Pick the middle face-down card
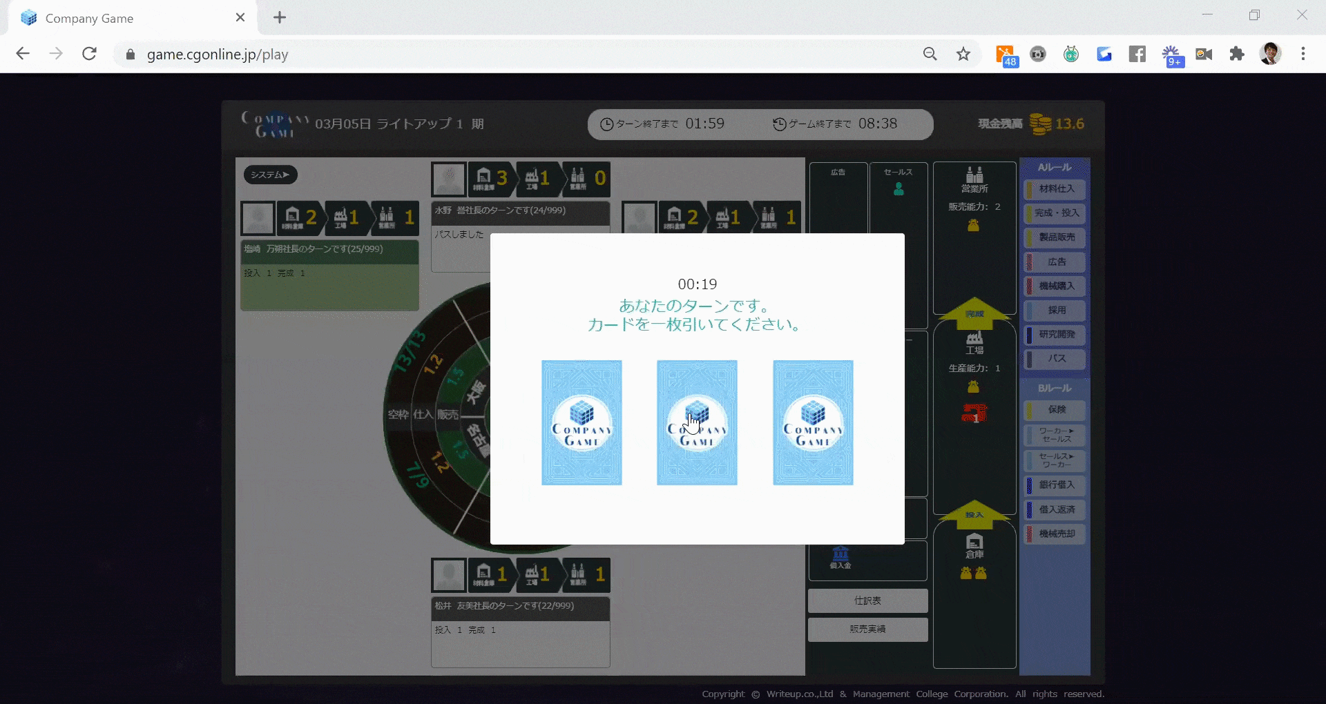Viewport: 1326px width, 704px height. pos(697,422)
